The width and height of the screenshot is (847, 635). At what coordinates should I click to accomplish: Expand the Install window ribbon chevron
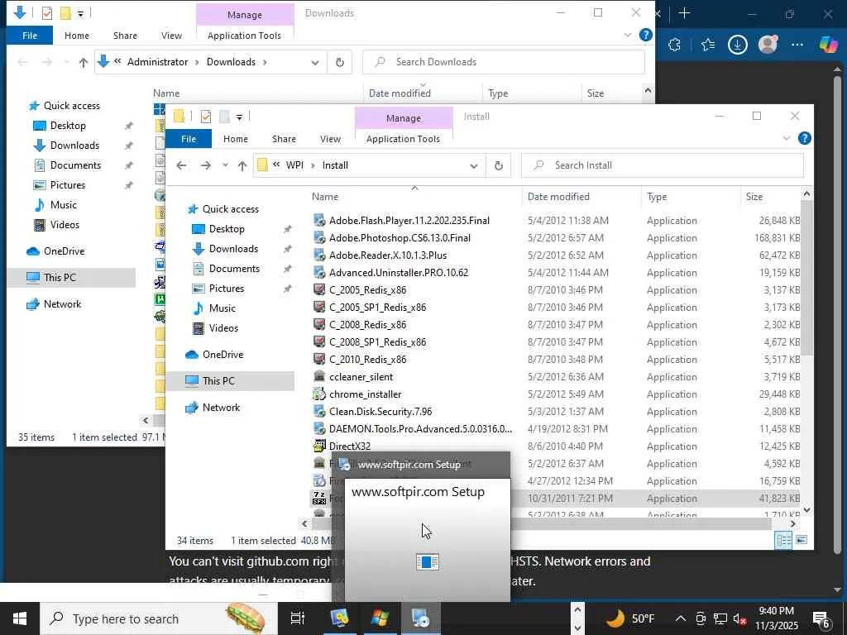(787, 138)
